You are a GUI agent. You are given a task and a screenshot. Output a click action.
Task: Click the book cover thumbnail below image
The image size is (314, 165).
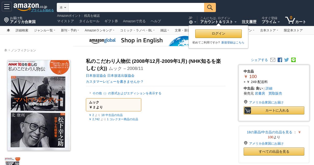12,161
